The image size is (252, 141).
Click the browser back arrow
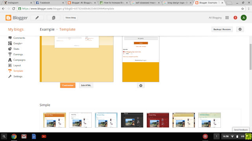[4, 9]
